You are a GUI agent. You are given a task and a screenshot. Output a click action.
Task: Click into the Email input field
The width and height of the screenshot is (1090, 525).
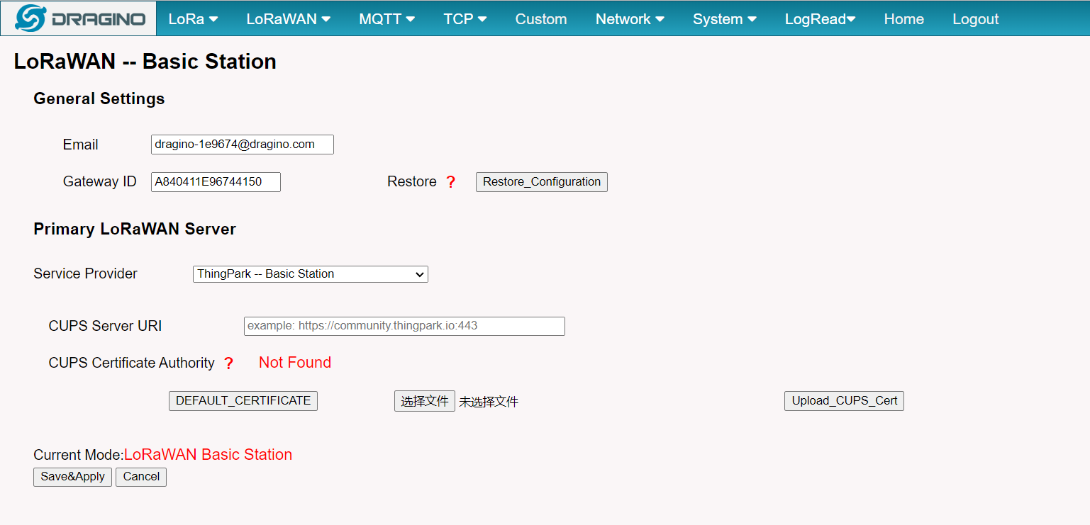[243, 145]
